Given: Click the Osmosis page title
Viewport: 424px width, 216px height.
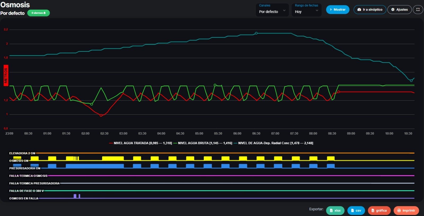Looking at the screenshot, I should (15, 5).
